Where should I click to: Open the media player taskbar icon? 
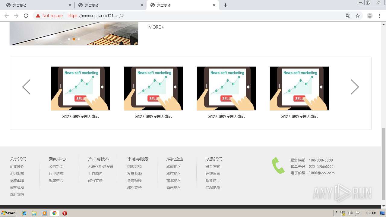(x=44, y=213)
